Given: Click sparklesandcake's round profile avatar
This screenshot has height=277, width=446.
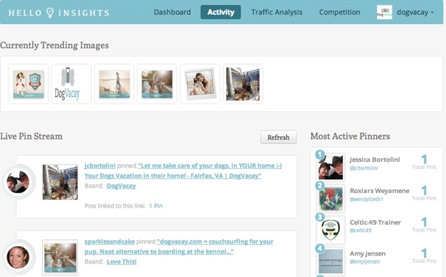Looking at the screenshot, I should (x=18, y=256).
